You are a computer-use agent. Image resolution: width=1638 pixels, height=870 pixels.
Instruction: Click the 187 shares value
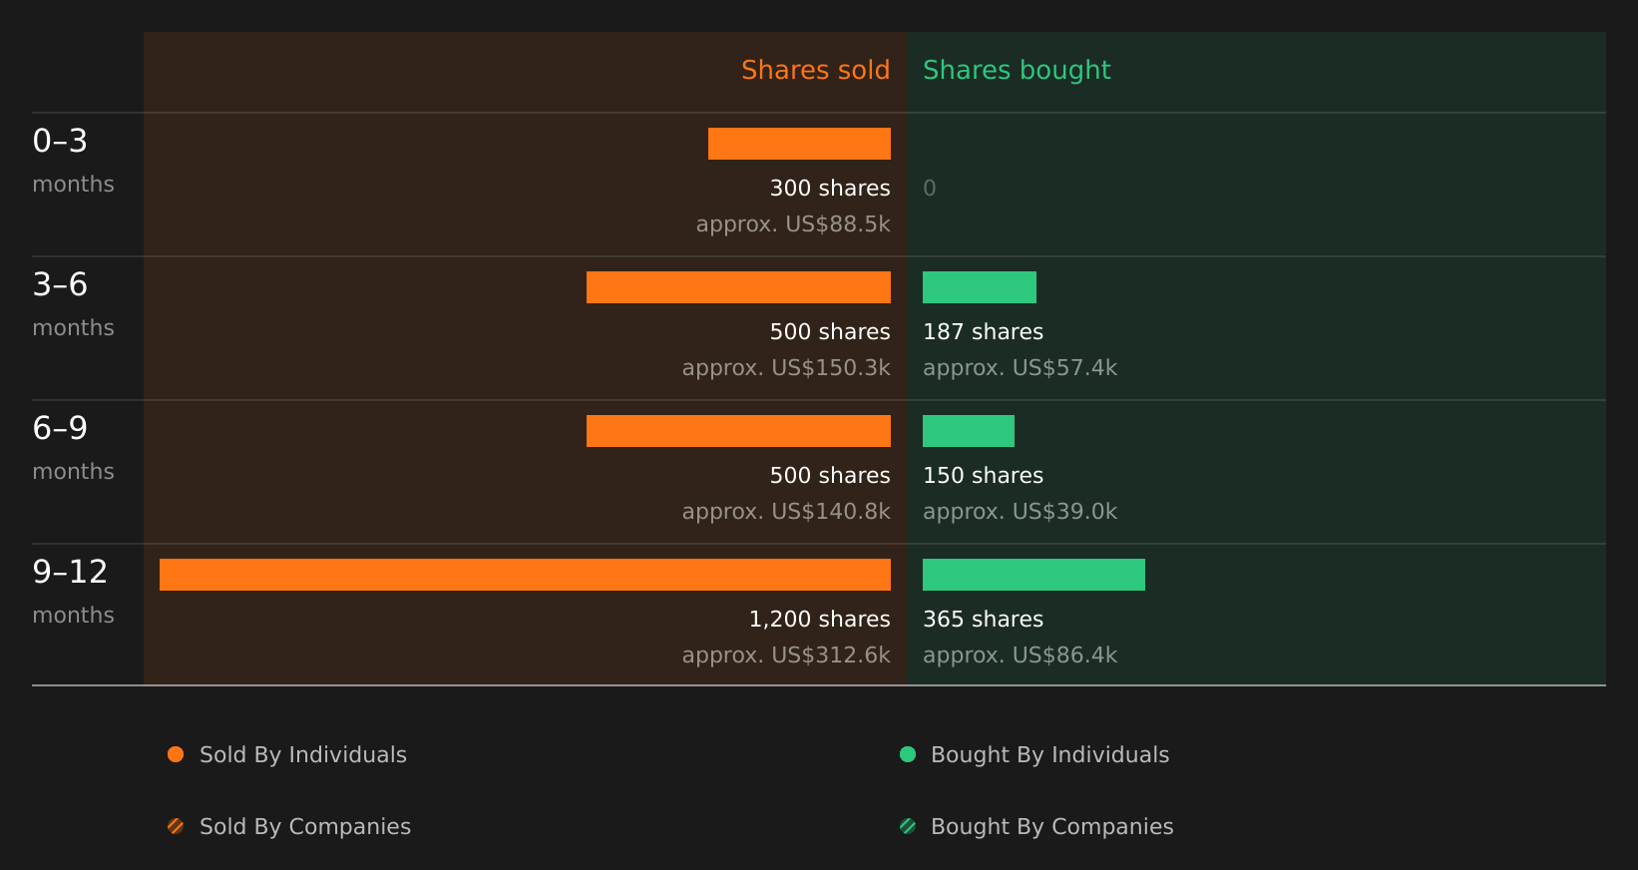pyautogui.click(x=983, y=331)
